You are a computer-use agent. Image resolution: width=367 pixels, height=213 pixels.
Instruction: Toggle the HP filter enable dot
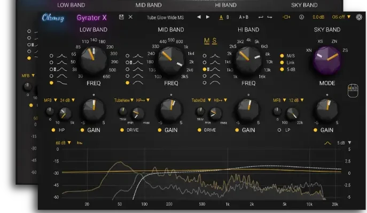[x=52, y=130]
